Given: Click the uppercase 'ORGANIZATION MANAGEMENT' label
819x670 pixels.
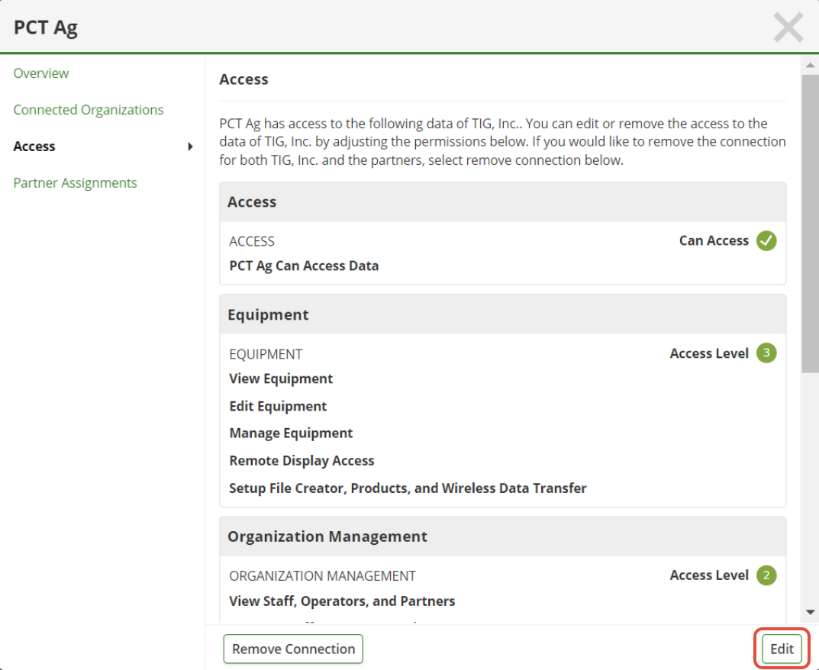Looking at the screenshot, I should click(322, 576).
